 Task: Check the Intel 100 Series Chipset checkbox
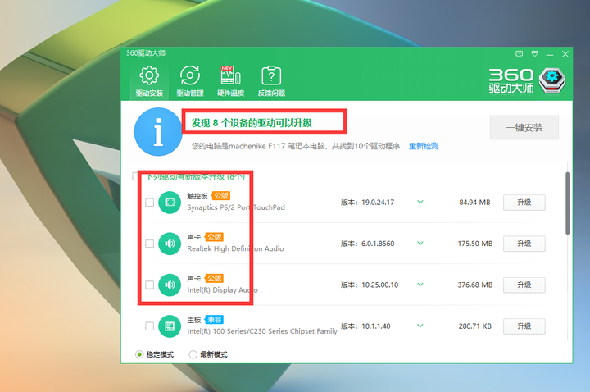point(149,326)
